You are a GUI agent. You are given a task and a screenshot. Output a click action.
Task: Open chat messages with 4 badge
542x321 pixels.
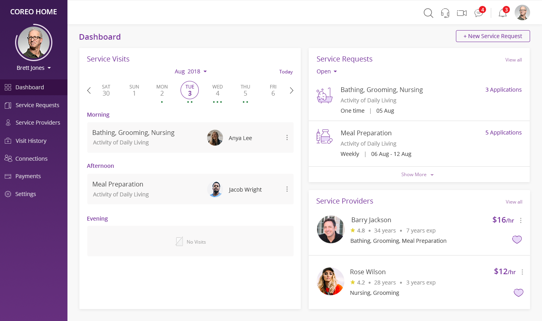[480, 12]
